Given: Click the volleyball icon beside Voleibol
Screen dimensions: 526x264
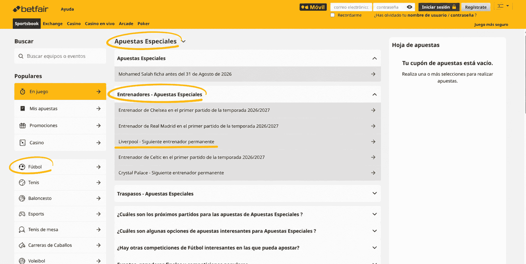Looking at the screenshot, I should point(22,261).
